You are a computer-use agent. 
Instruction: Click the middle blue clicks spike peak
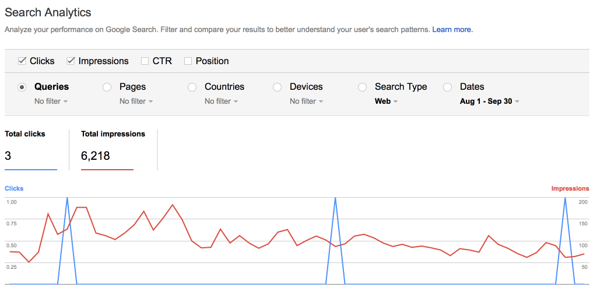tap(335, 198)
